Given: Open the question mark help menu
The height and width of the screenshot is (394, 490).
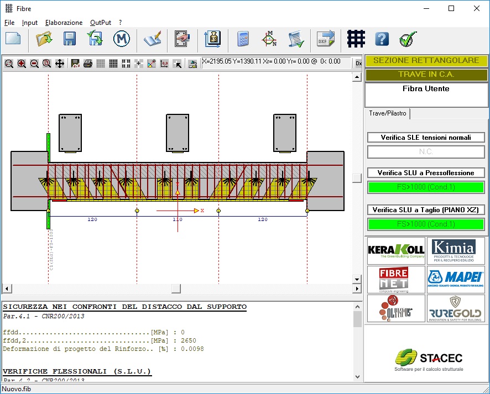Looking at the screenshot, I should (x=121, y=23).
